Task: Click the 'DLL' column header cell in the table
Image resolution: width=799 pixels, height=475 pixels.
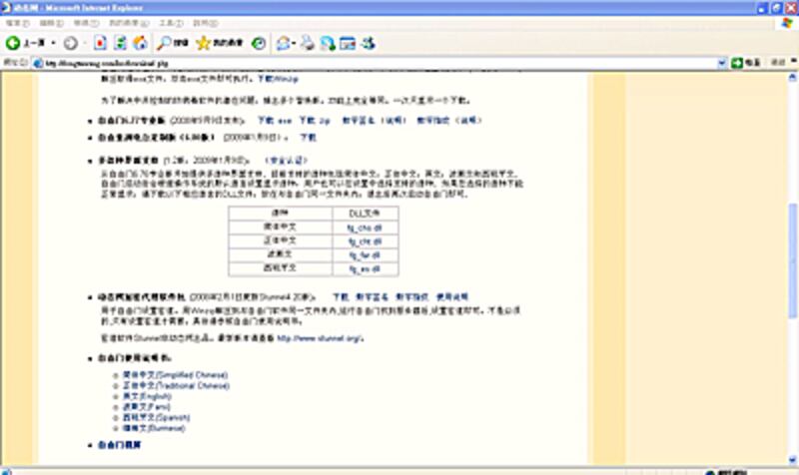Action: [x=365, y=214]
